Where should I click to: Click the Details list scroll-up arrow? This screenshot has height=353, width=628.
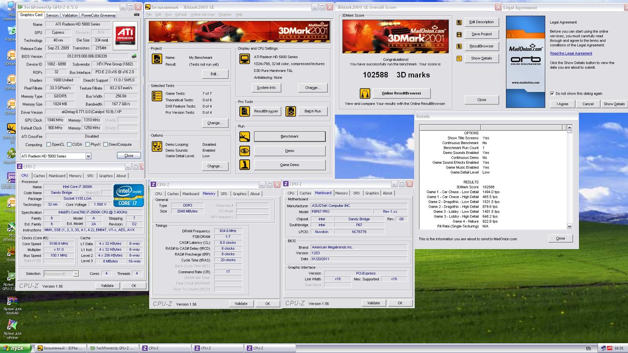coord(570,128)
